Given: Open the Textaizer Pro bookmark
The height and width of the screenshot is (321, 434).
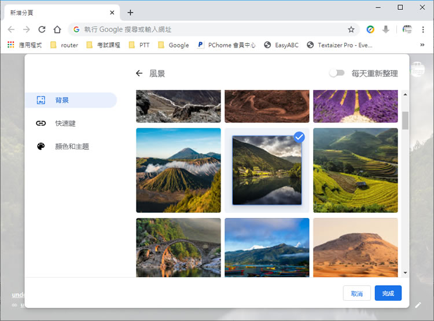Looking at the screenshot, I should pyautogui.click(x=340, y=45).
